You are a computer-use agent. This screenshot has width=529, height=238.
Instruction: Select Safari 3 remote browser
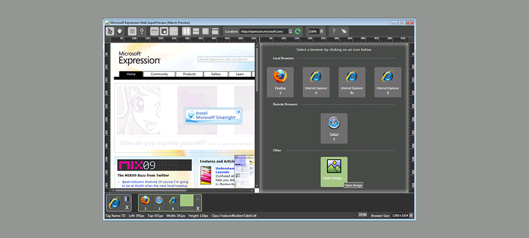tap(334, 128)
